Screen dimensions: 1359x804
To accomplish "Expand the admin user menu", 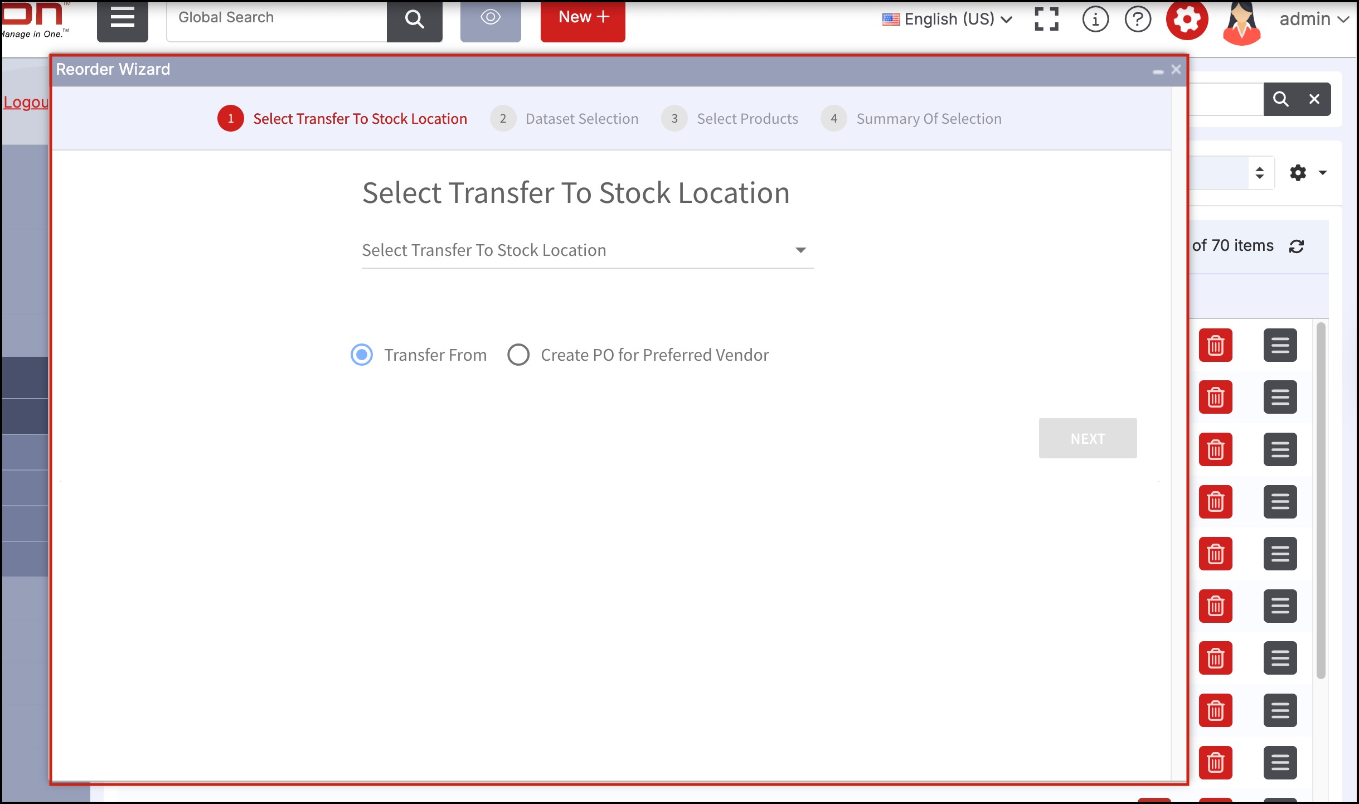I will [1314, 20].
